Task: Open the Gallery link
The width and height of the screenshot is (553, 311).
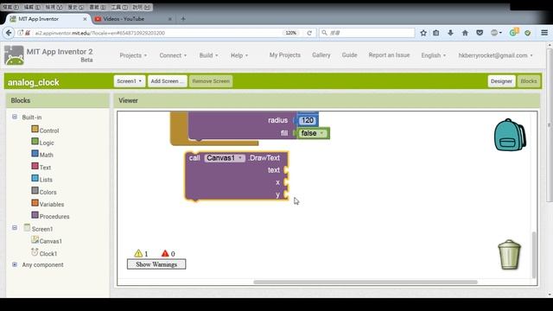Action: point(321,55)
